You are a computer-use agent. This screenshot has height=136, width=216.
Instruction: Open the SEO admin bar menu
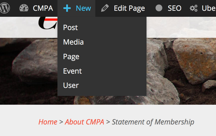[174, 8]
